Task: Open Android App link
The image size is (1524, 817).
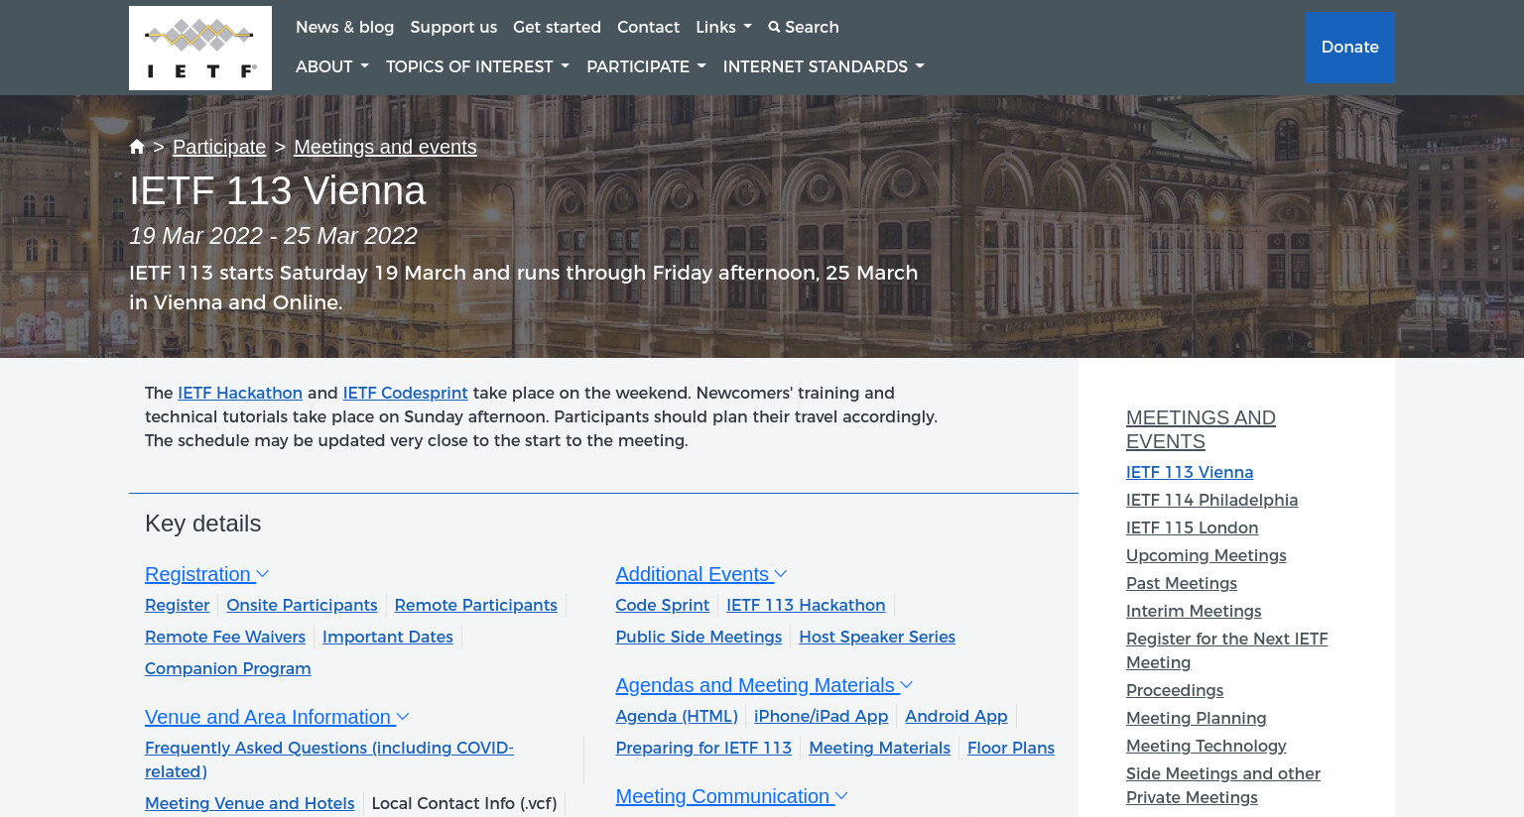Action: pyautogui.click(x=955, y=716)
